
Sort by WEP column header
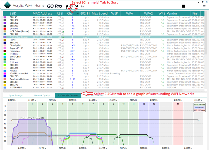(114, 13)
